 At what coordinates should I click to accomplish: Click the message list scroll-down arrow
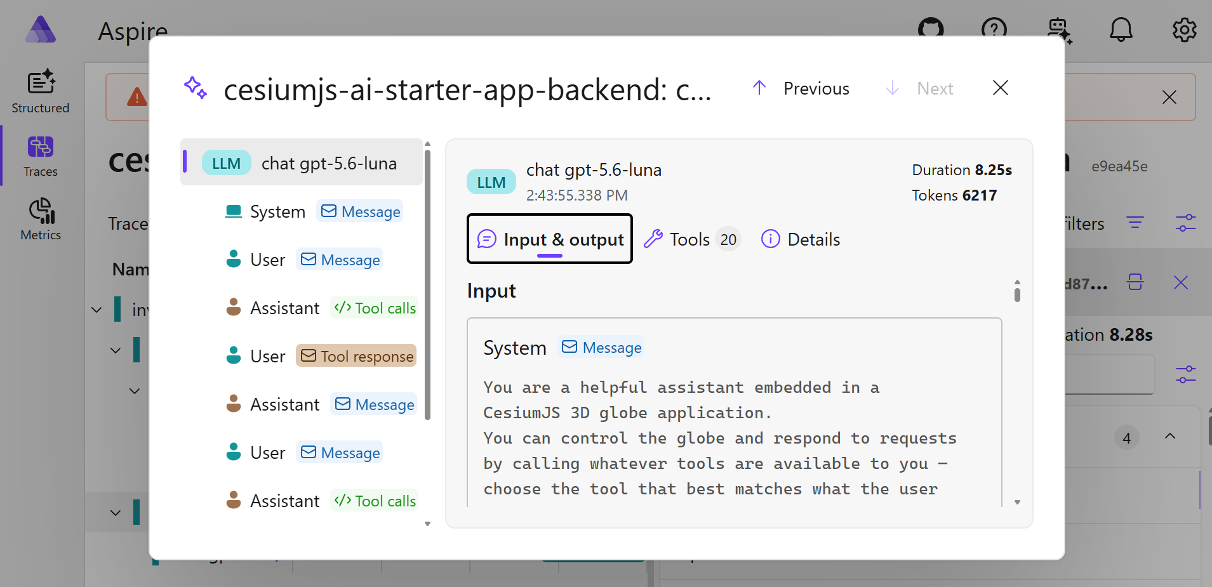click(x=428, y=524)
